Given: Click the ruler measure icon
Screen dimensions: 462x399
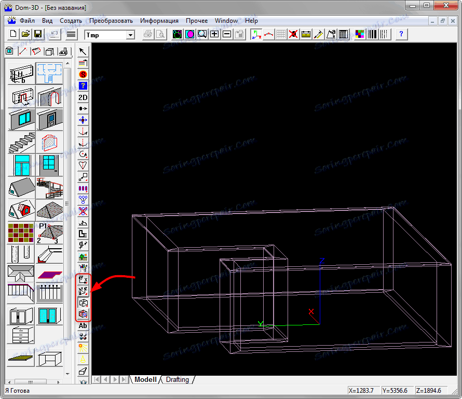Looking at the screenshot, I should point(306,34).
